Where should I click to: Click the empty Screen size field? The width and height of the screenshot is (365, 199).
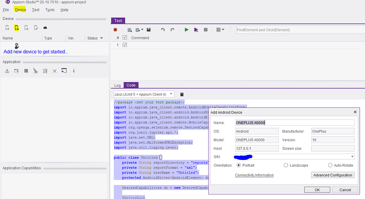333,149
